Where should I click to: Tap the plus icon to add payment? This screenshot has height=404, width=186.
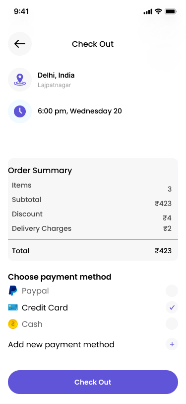click(172, 344)
